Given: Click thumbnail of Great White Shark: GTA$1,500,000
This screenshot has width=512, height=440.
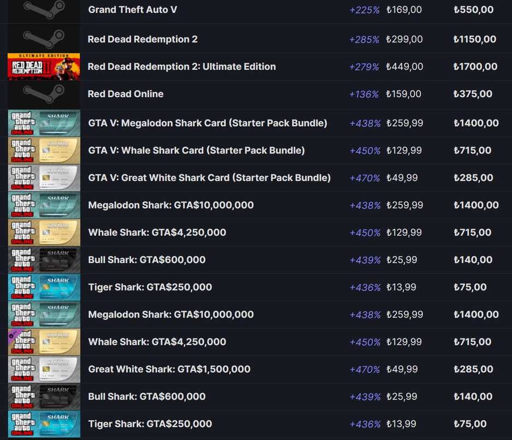Looking at the screenshot, I should tap(44, 369).
